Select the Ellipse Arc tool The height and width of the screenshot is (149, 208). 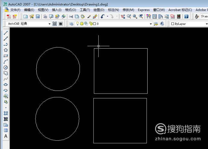6,91
